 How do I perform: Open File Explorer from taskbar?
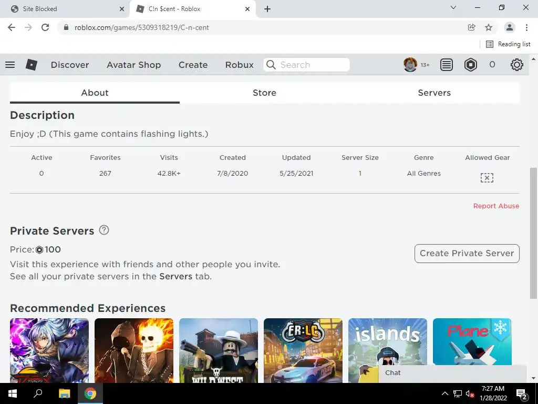[x=64, y=393]
